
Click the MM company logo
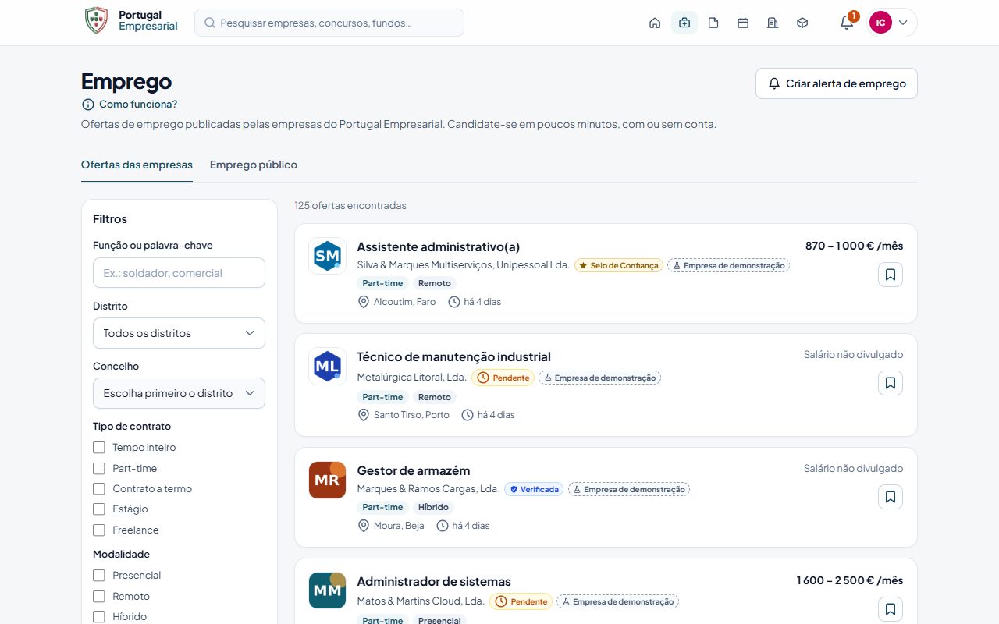click(x=327, y=590)
